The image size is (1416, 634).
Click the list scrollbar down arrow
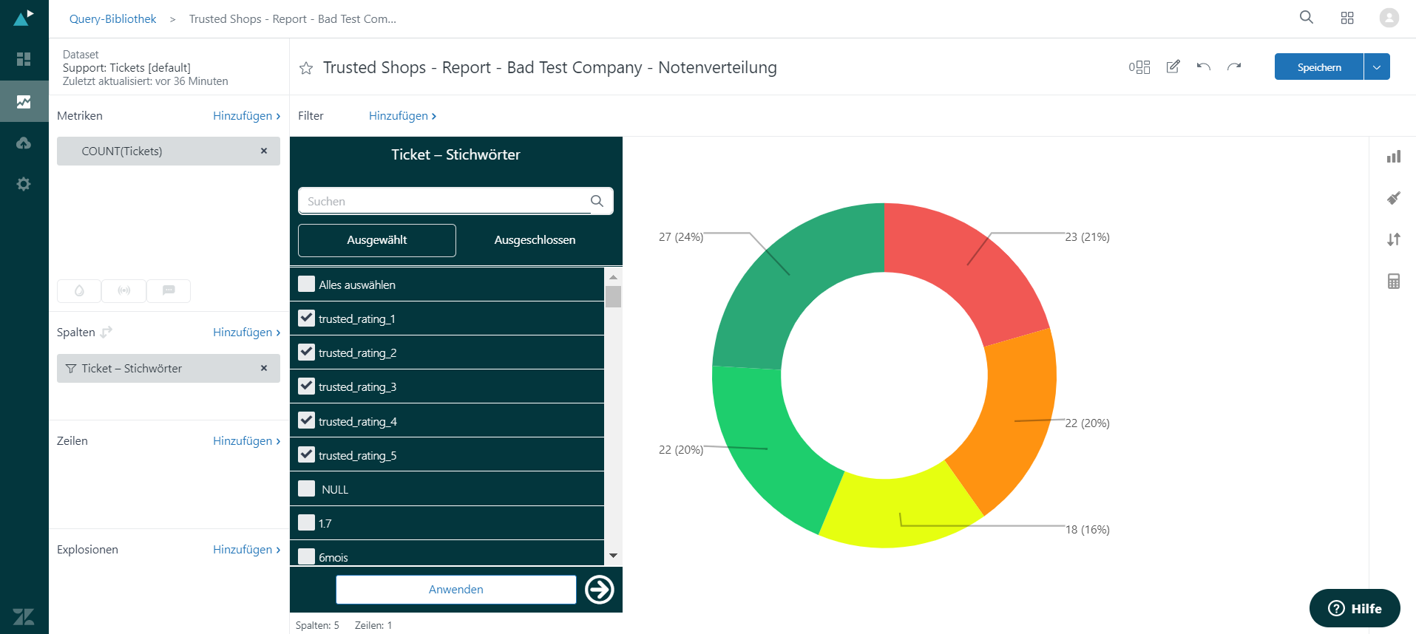click(x=613, y=556)
